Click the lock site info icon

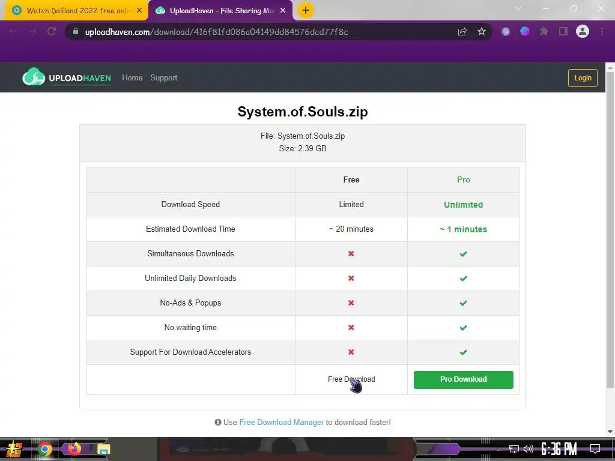(x=76, y=31)
